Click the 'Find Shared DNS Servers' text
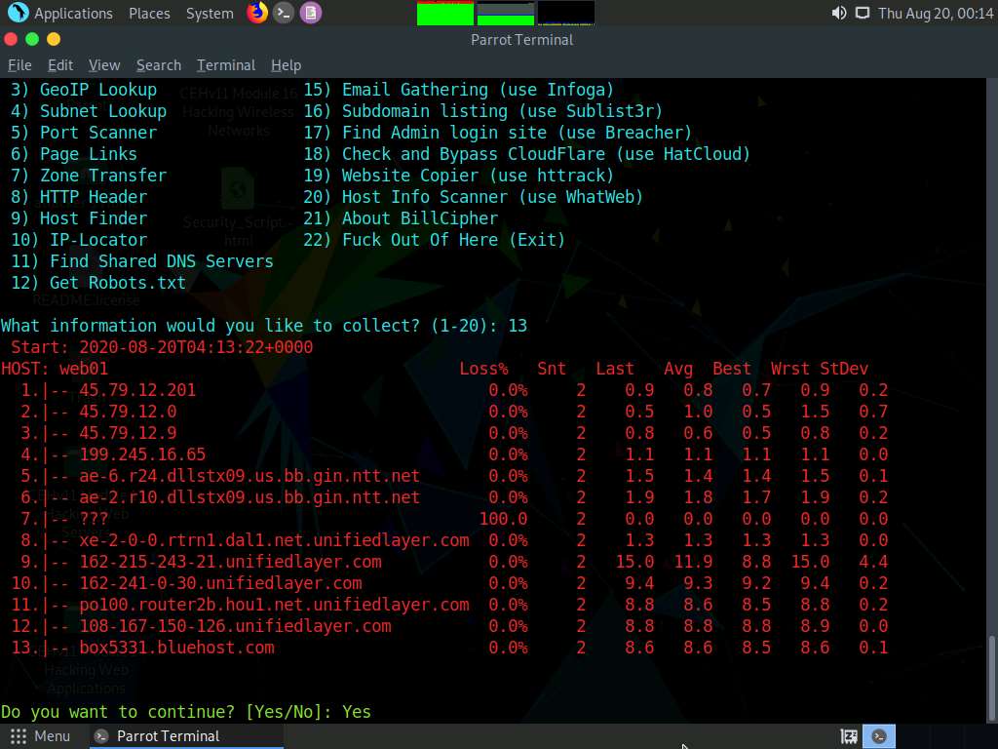 (162, 261)
